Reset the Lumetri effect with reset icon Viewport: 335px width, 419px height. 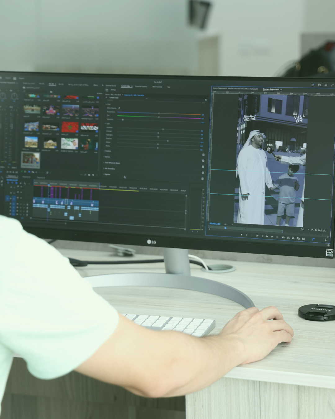pos(205,100)
